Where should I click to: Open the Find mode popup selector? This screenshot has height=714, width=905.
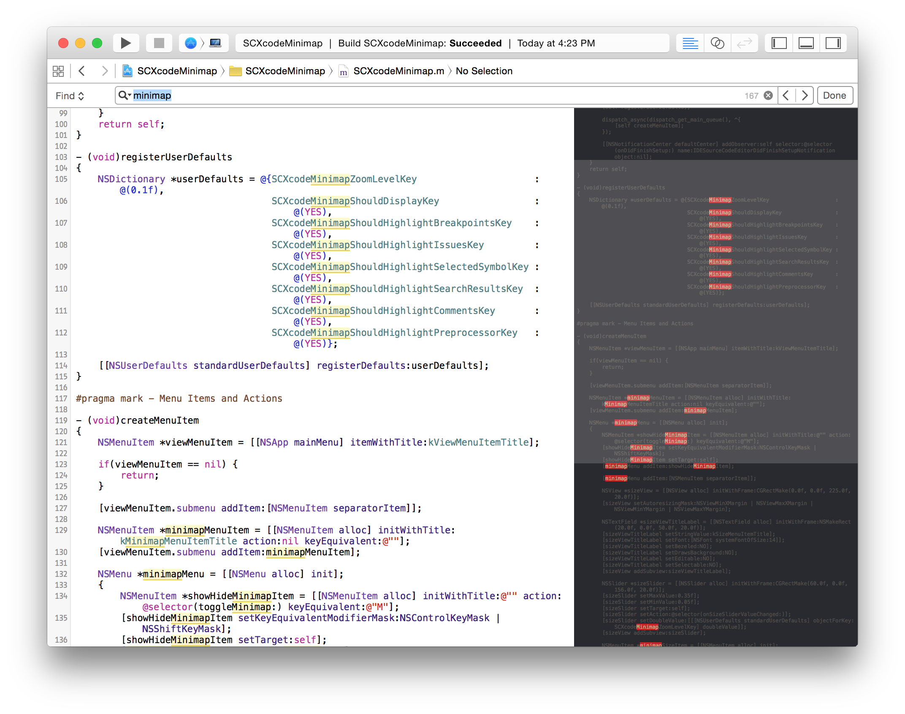(x=70, y=96)
